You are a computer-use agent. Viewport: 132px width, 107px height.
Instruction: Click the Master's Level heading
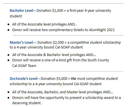coord(21,43)
